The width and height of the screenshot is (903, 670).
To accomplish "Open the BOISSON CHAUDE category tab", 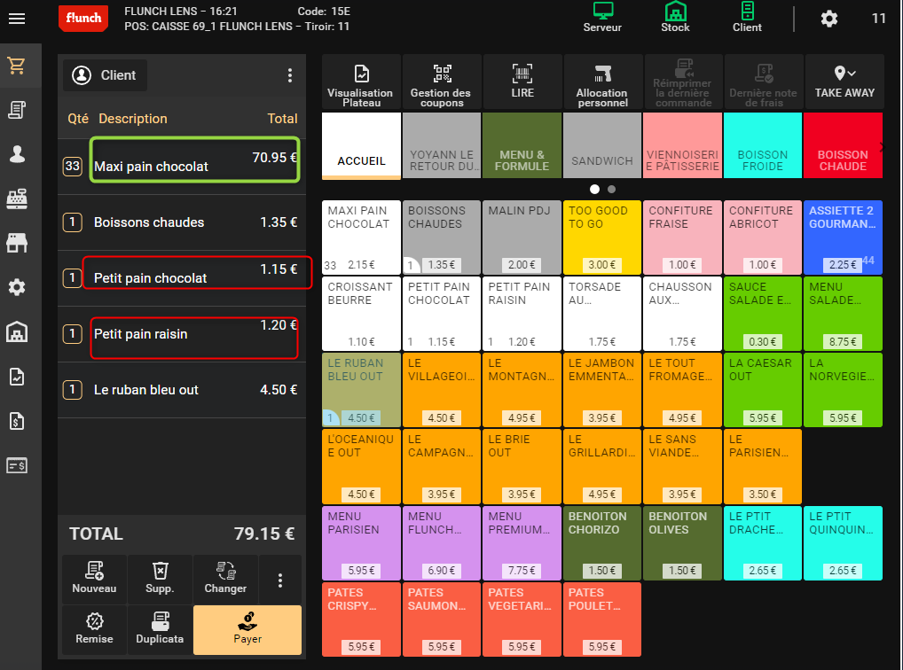I will coord(843,145).
